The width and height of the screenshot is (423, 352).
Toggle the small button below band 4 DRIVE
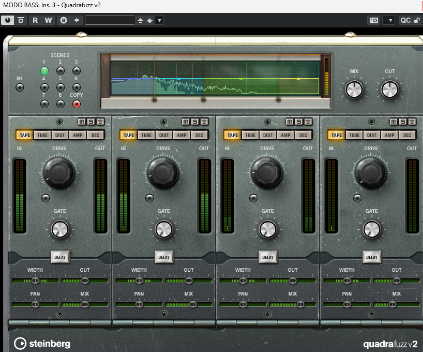pyautogui.click(x=357, y=198)
